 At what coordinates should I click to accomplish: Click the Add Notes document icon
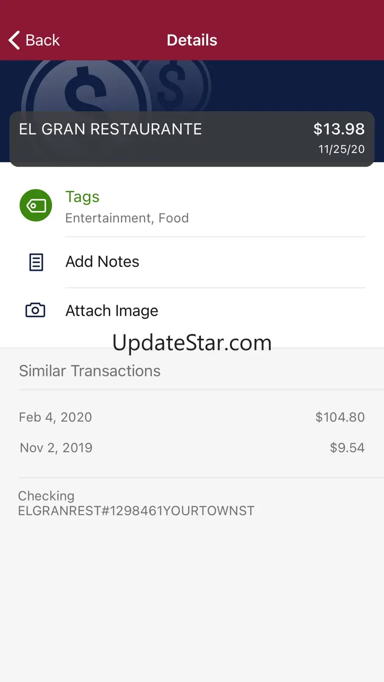click(36, 262)
